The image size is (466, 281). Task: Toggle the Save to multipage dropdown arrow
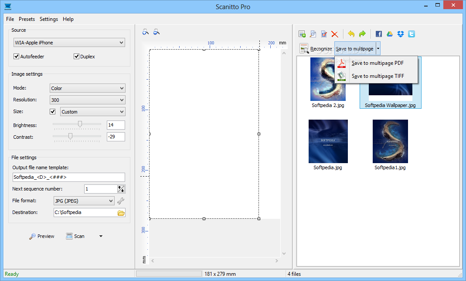click(x=378, y=49)
